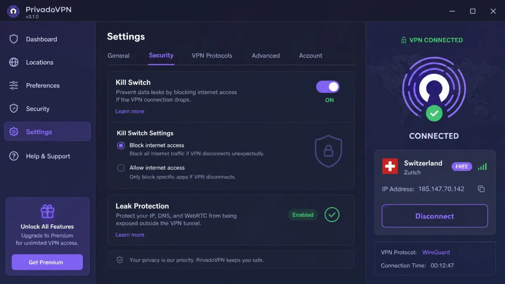This screenshot has width=505, height=284.
Task: Click the connection time 00:12:47
Action: pos(442,265)
